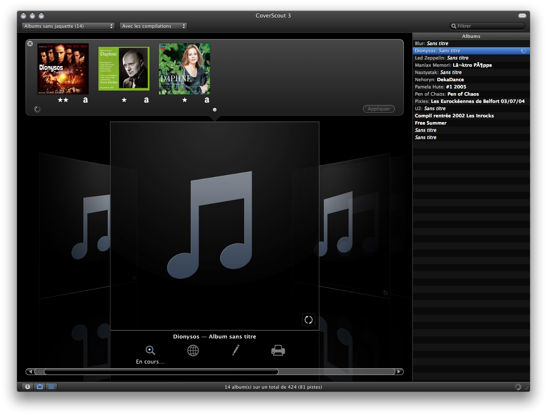547x415 pixels.
Task: Select the Maniax Memori album row
Action: (471, 65)
